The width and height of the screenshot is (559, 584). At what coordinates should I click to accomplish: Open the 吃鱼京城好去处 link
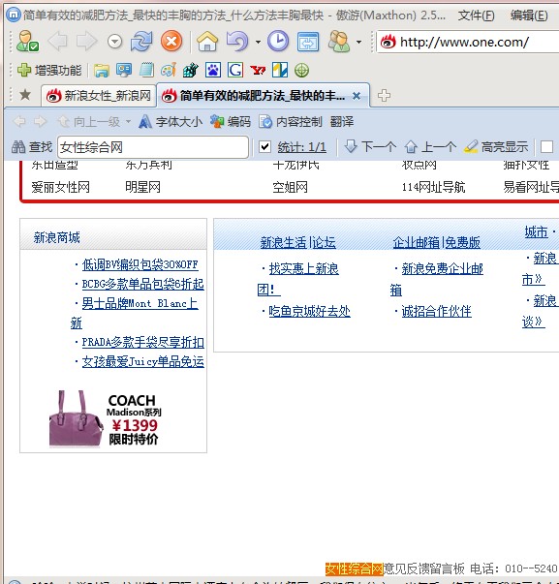(x=309, y=311)
